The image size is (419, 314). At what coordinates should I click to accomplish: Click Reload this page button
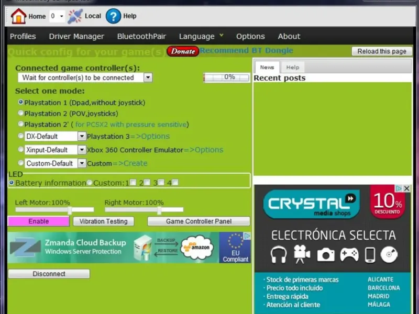tap(382, 51)
